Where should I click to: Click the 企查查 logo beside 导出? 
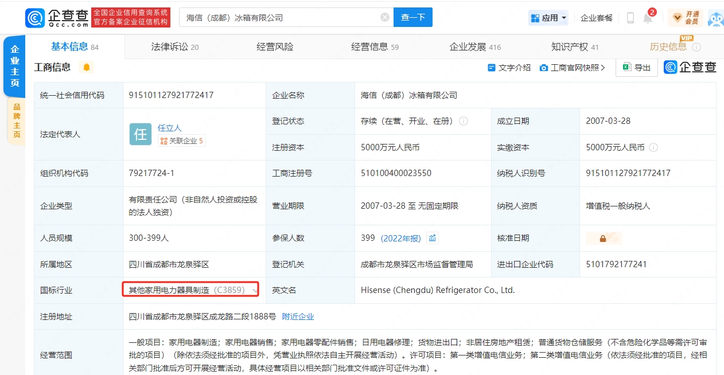690,67
